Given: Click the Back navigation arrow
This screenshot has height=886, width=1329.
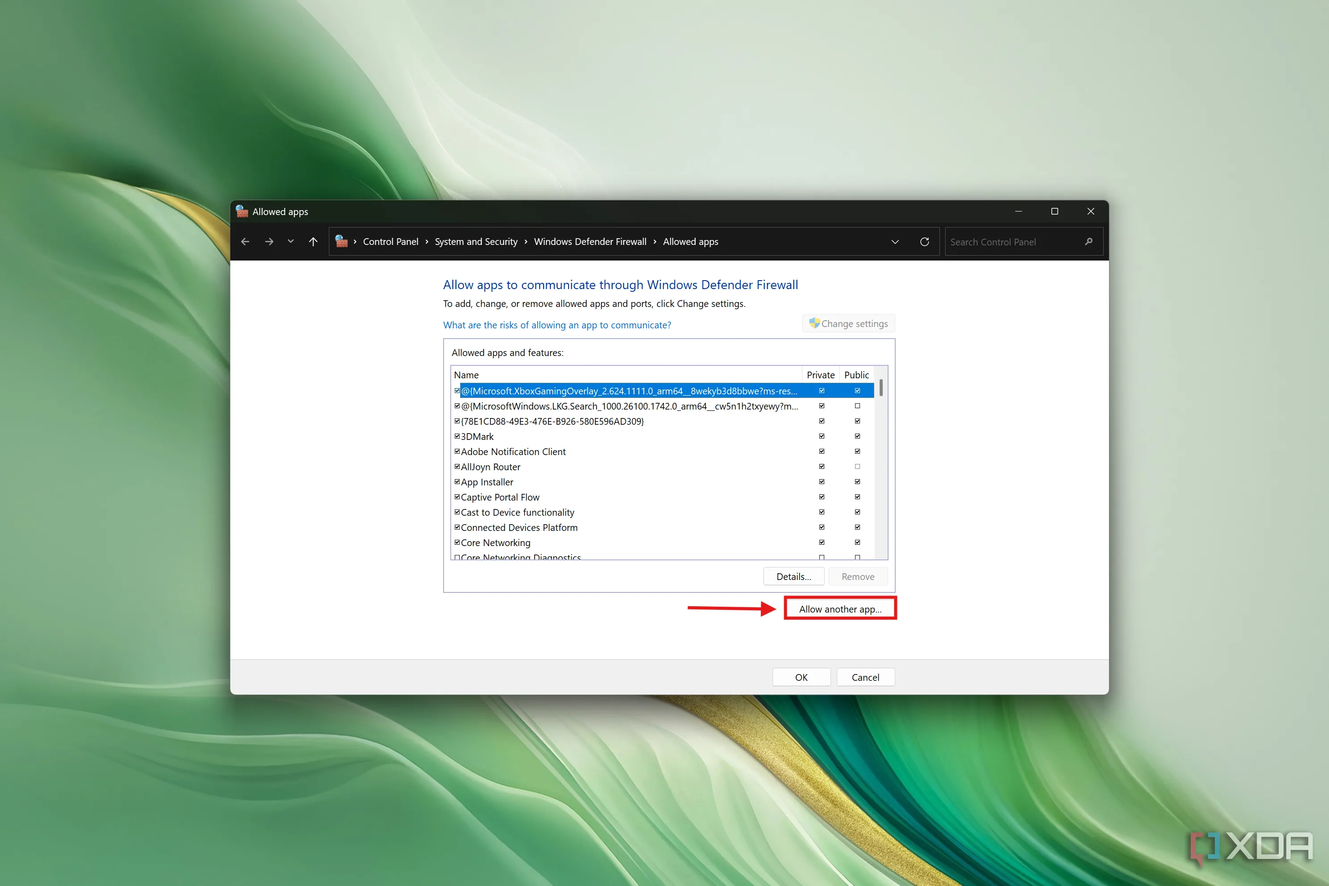Looking at the screenshot, I should click(x=245, y=242).
